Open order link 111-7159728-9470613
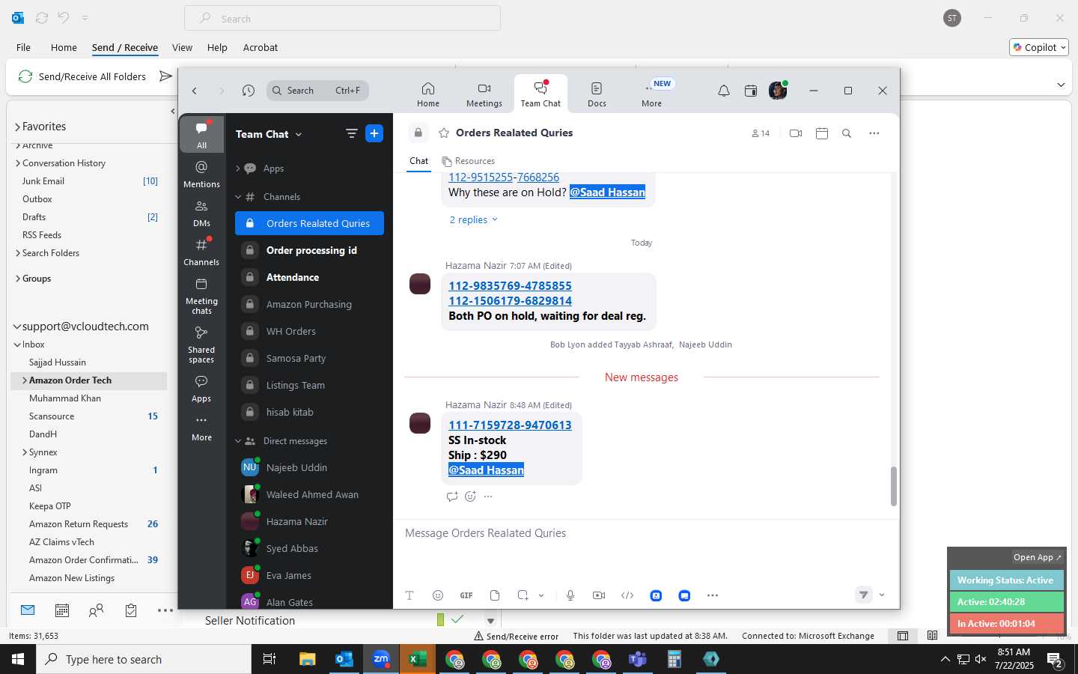The width and height of the screenshot is (1078, 674). 510,425
